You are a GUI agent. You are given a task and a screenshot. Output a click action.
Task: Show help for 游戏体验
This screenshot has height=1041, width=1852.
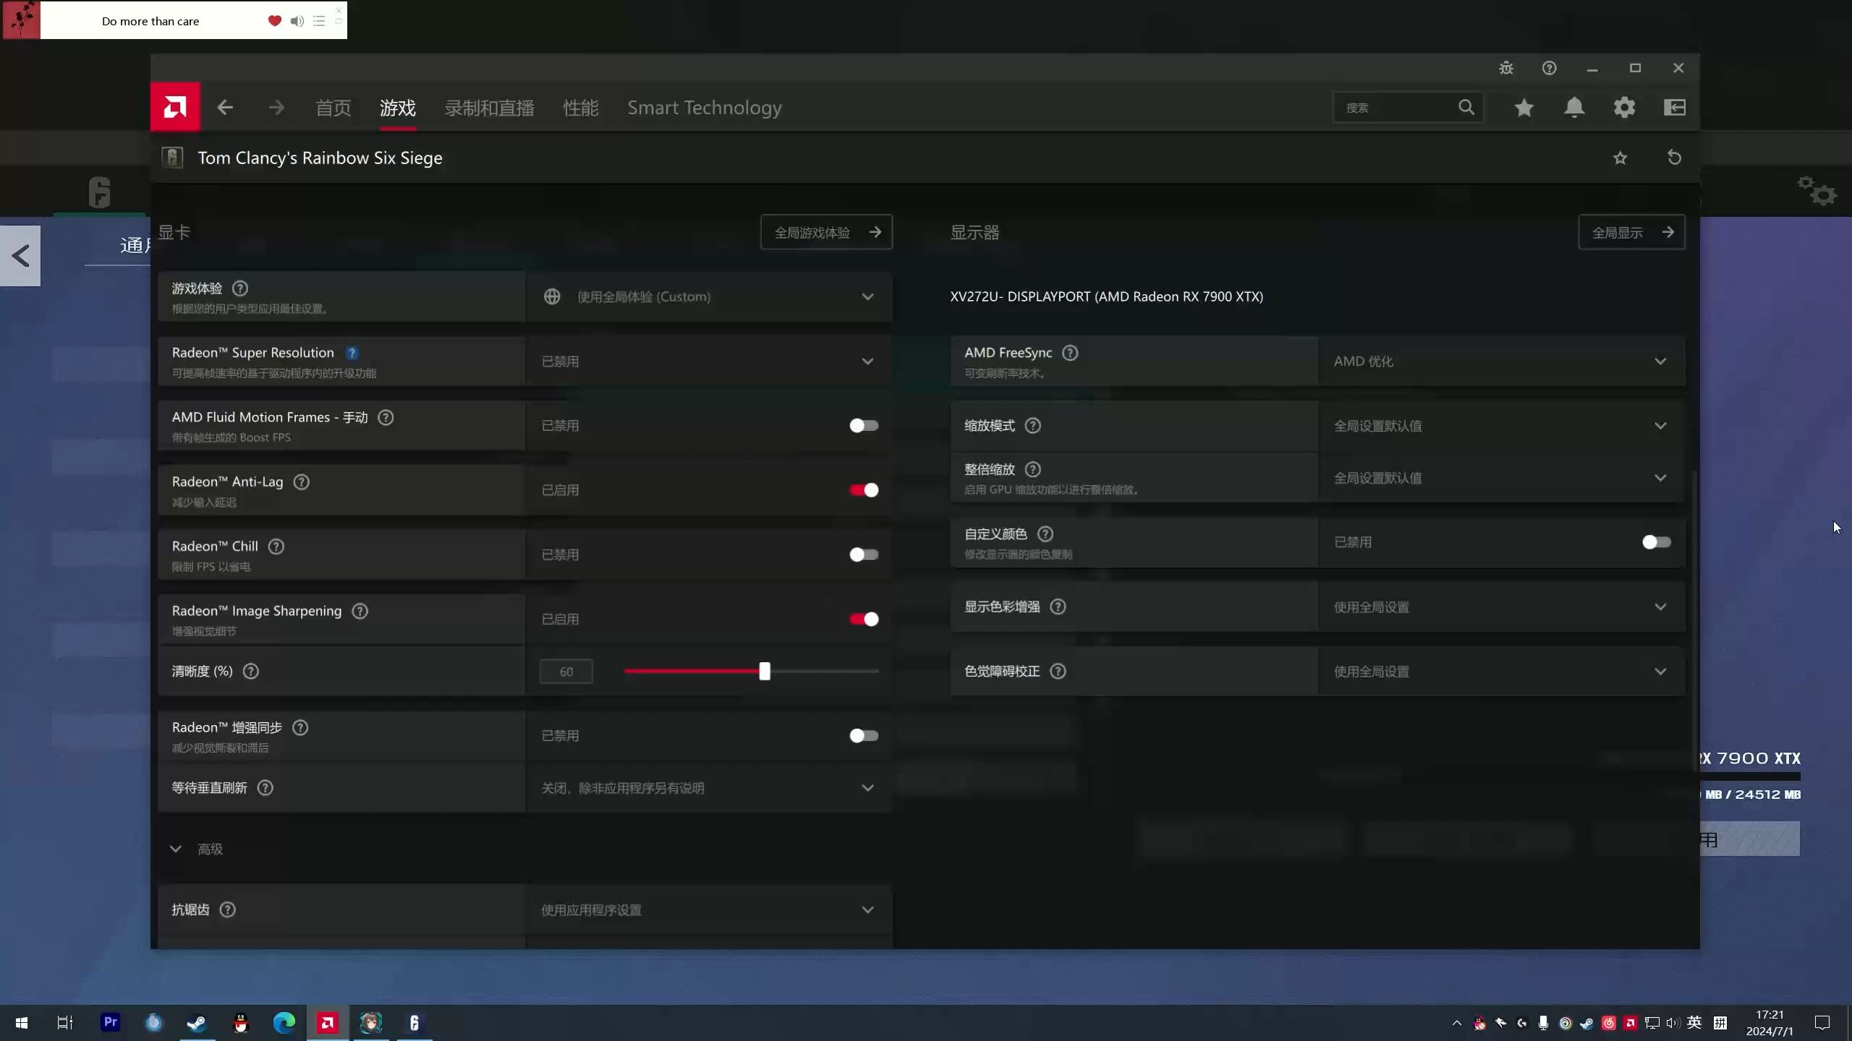click(x=240, y=288)
